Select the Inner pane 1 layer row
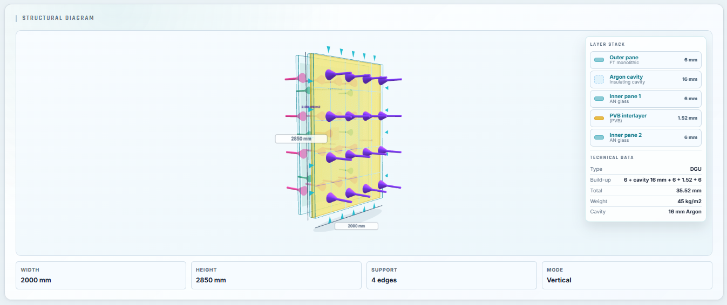The image size is (727, 305). (x=646, y=99)
